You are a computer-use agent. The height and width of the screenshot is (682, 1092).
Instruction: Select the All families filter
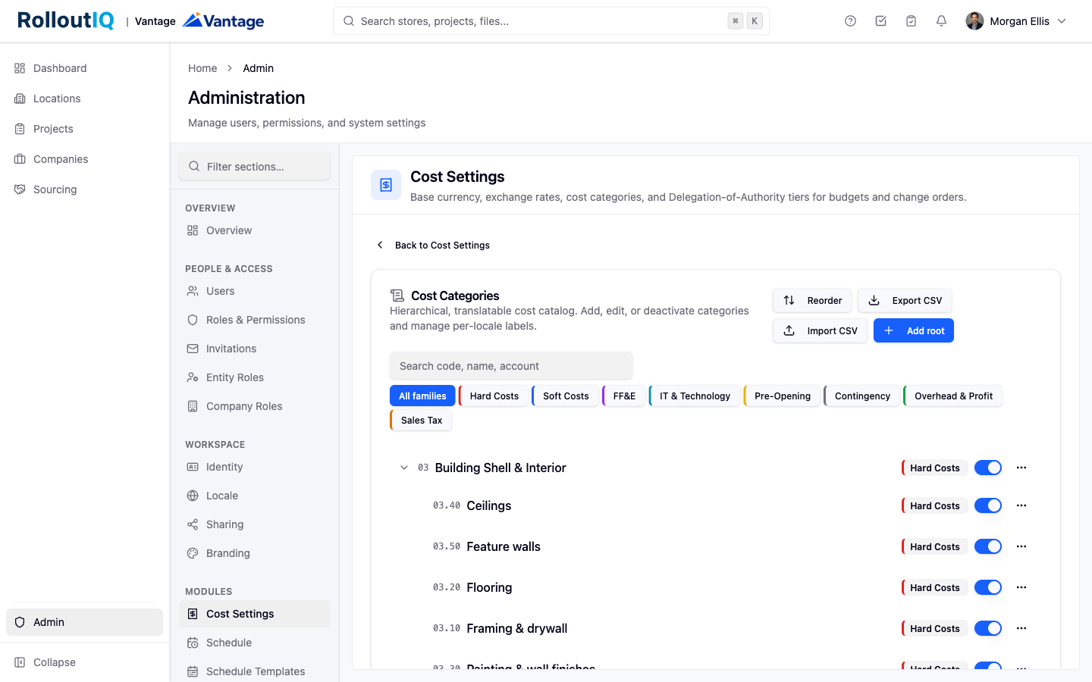coord(422,396)
